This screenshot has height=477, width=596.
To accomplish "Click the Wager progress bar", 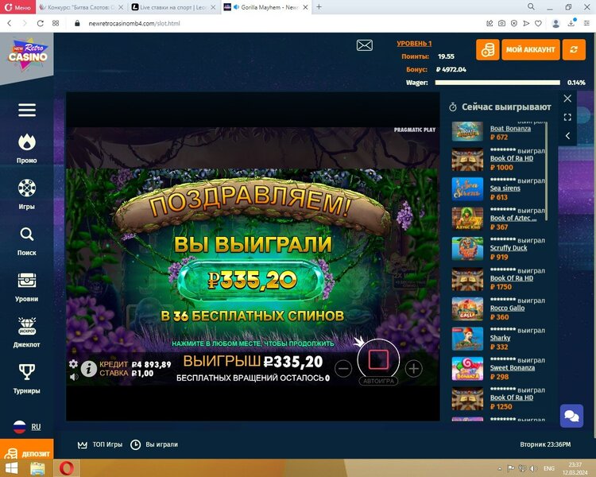I will click(497, 83).
